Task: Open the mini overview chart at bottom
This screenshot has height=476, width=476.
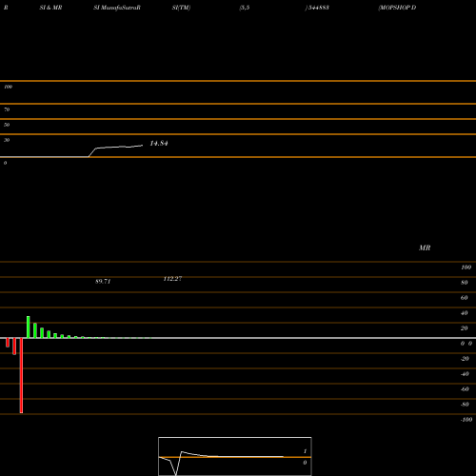Action: tap(235, 456)
